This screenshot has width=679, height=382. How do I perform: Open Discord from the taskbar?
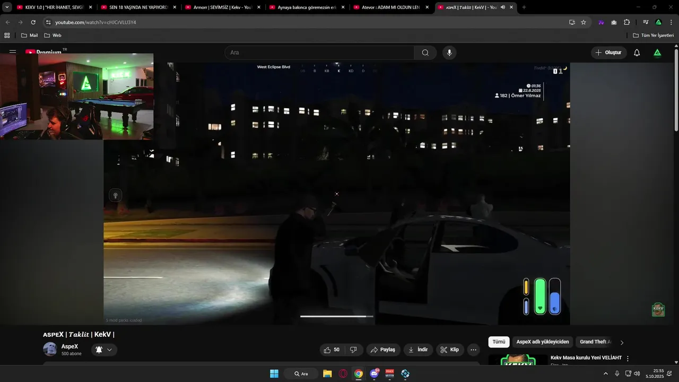click(x=375, y=374)
